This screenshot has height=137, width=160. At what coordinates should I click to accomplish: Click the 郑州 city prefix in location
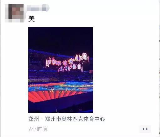click(x=34, y=119)
